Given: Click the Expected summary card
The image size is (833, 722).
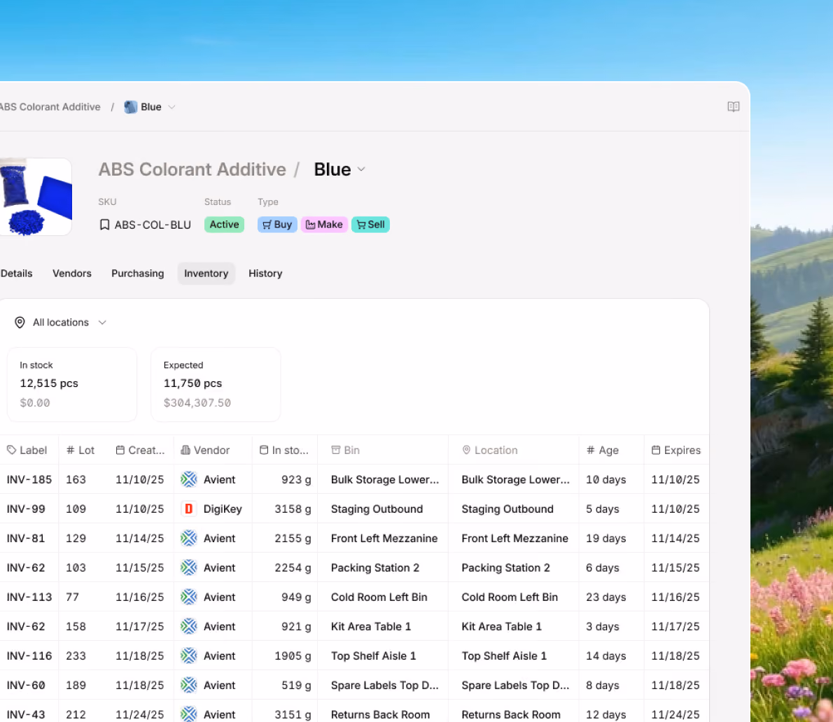Looking at the screenshot, I should pos(216,384).
